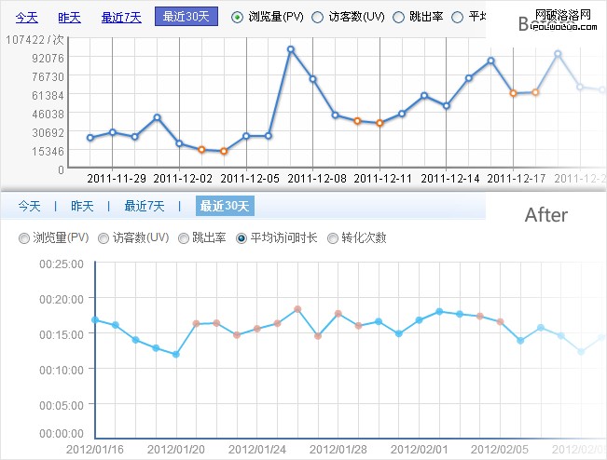Switch to 昨天 tab in After panel
607x460 pixels.
pos(82,206)
